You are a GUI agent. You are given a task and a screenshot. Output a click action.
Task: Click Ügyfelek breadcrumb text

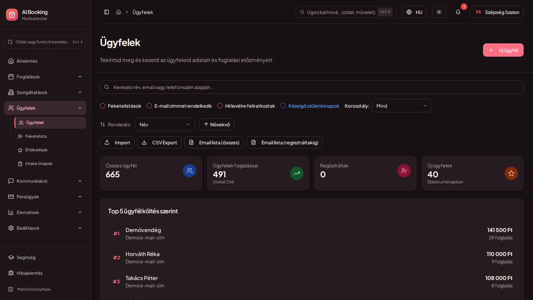tap(143, 12)
